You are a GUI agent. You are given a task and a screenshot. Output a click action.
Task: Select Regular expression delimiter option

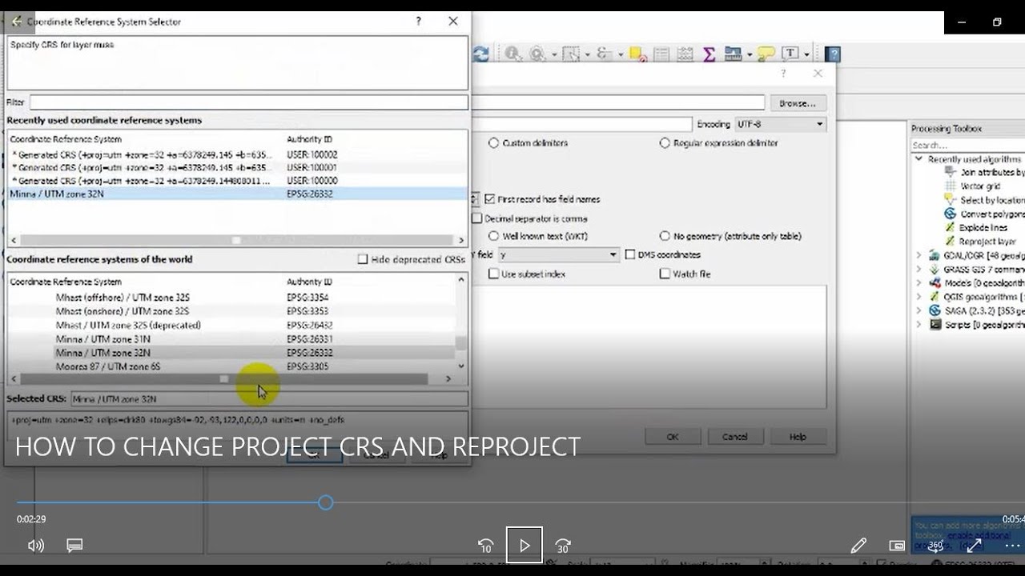pos(665,142)
